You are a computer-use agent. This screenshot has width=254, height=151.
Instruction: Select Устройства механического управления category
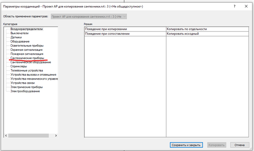pos(34,79)
